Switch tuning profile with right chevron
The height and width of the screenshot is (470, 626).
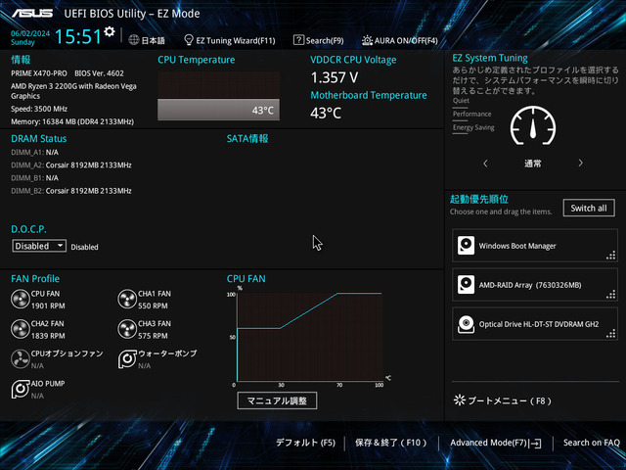pyautogui.click(x=580, y=164)
